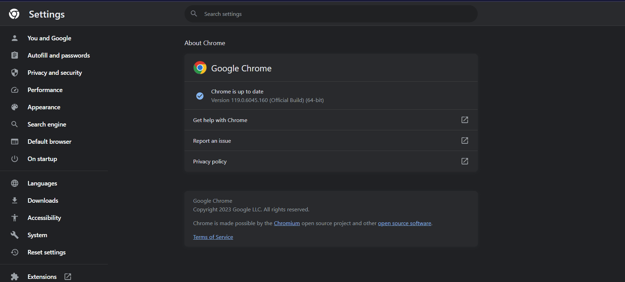Open the Performance settings page

[45, 90]
